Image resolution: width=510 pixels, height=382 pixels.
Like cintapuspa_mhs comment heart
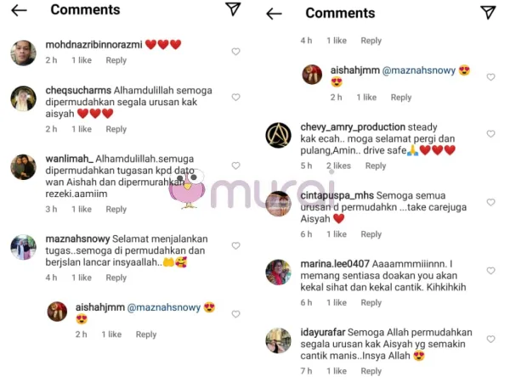(490, 202)
